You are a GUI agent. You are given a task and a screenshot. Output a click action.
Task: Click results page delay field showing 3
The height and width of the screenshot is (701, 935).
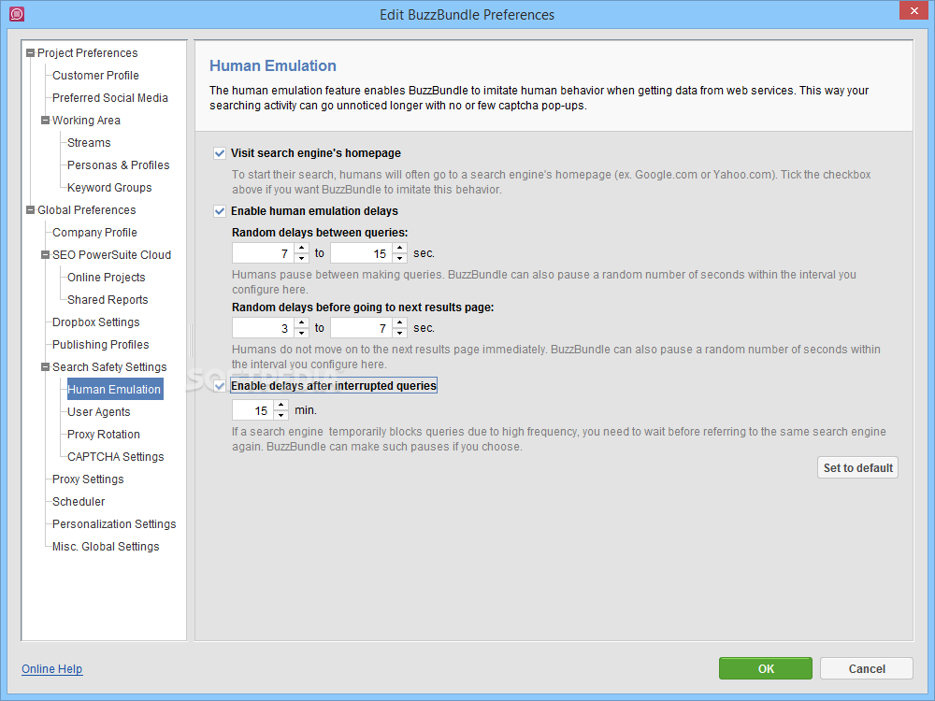[x=264, y=328]
